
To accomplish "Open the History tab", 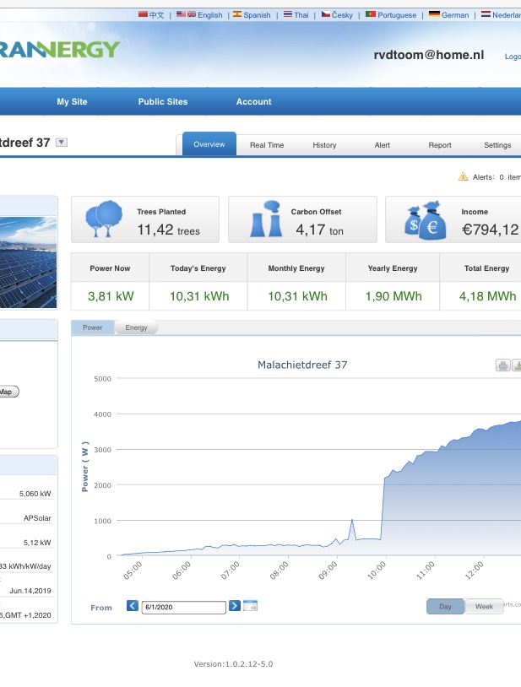I will coord(324,145).
